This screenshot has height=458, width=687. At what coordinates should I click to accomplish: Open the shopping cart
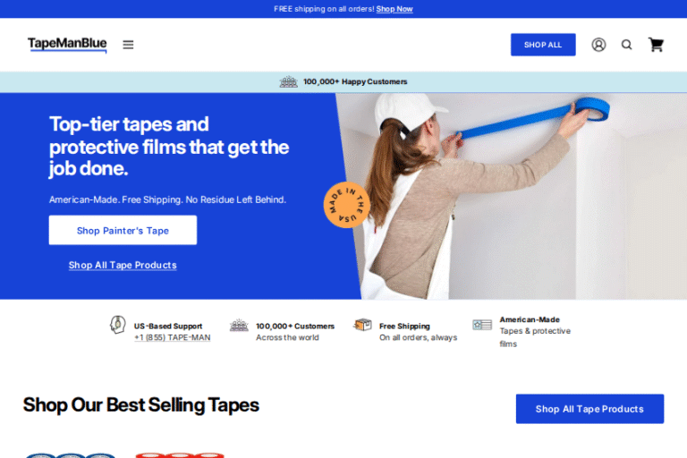(x=656, y=45)
